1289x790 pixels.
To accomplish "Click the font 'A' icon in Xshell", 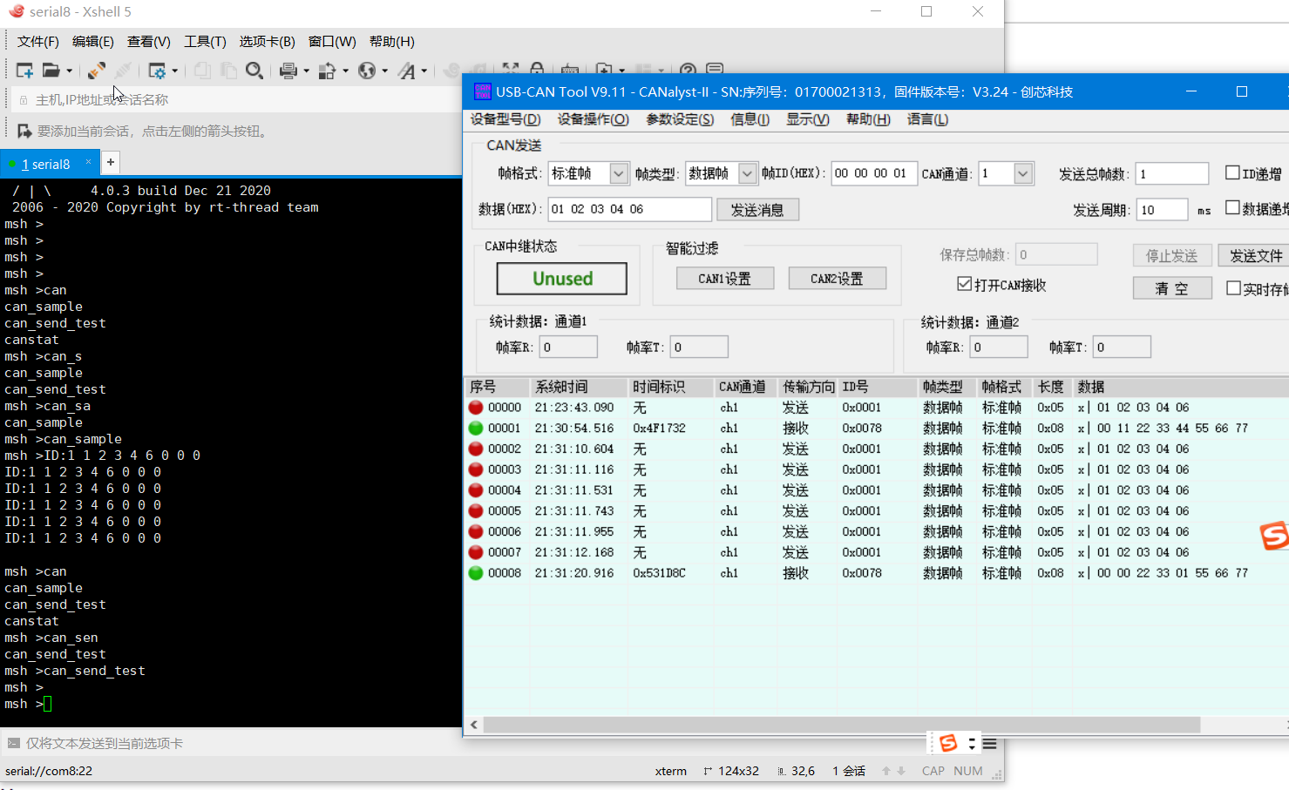I will coord(407,71).
